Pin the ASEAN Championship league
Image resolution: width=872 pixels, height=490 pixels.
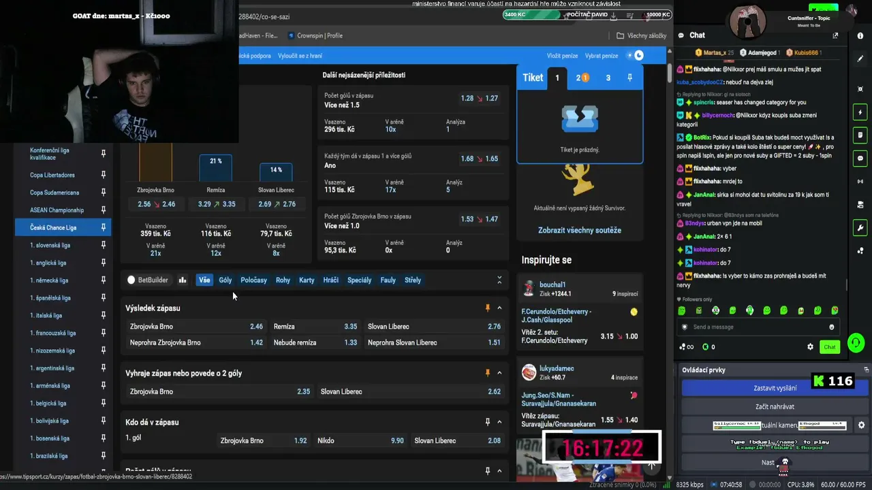tap(104, 210)
